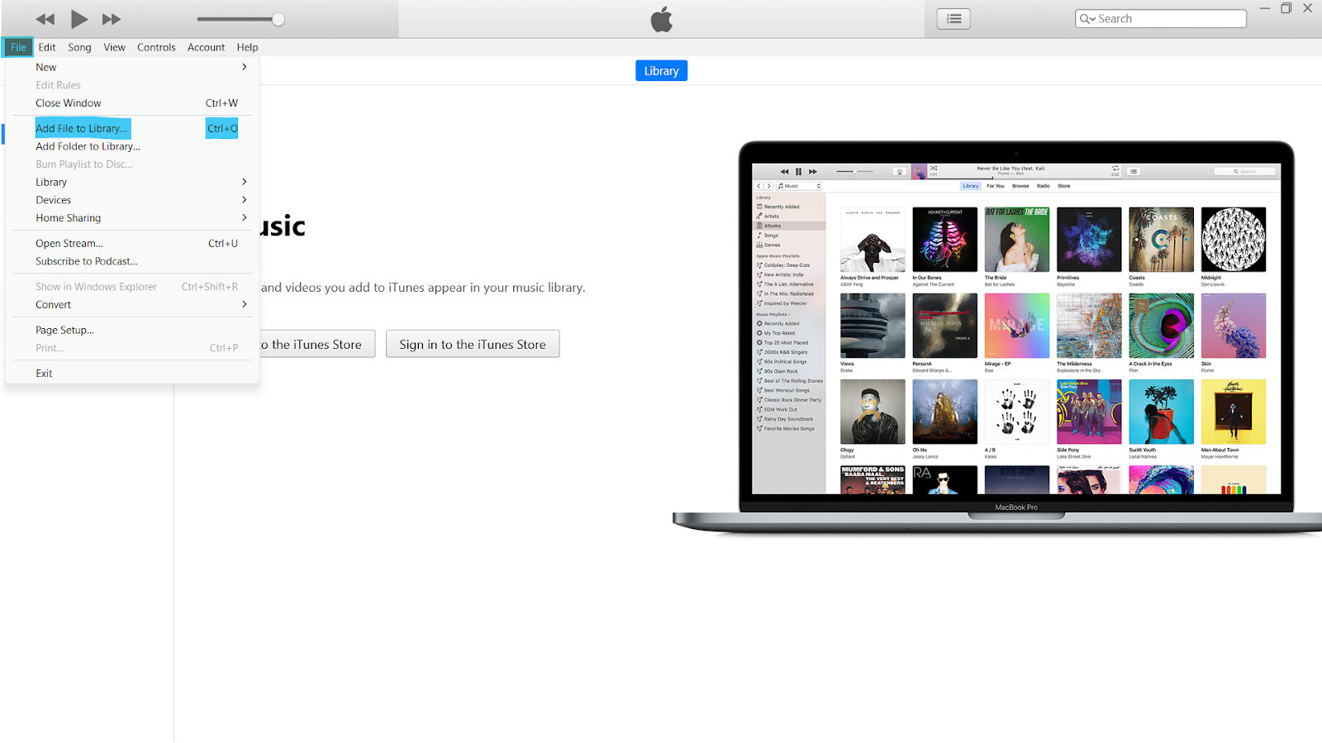This screenshot has width=1322, height=743.
Task: Click the search magnifier icon
Action: (1086, 19)
